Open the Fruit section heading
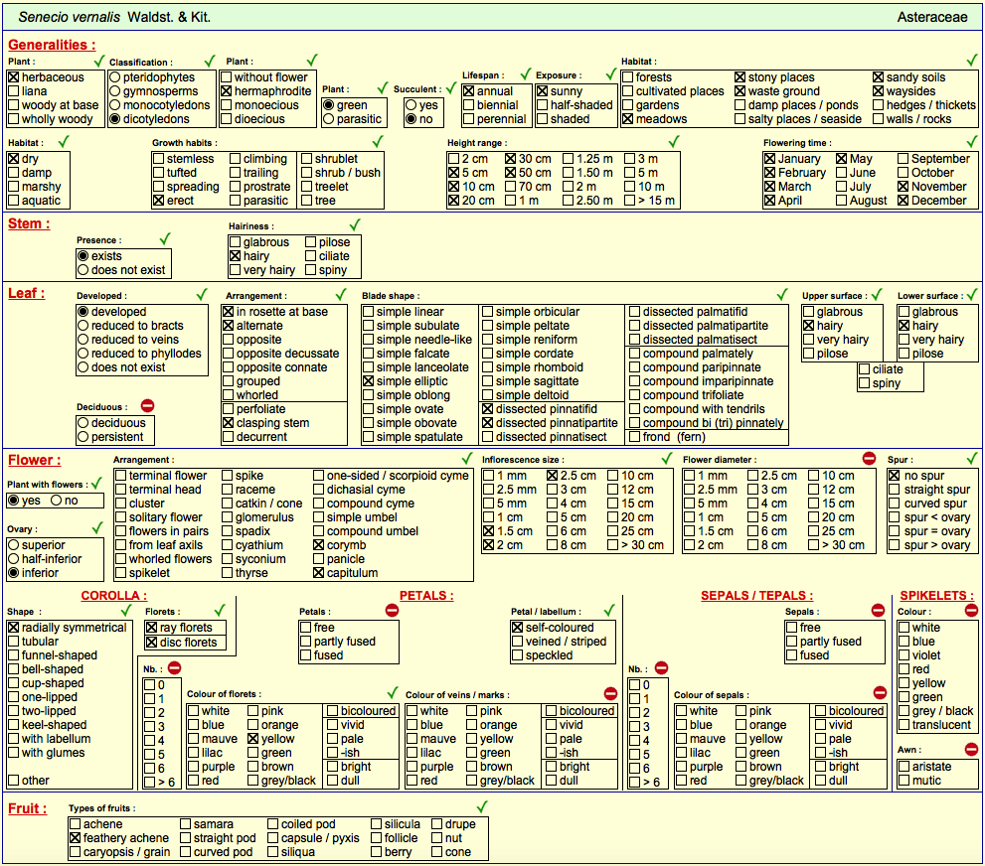985x866 pixels. [27, 808]
